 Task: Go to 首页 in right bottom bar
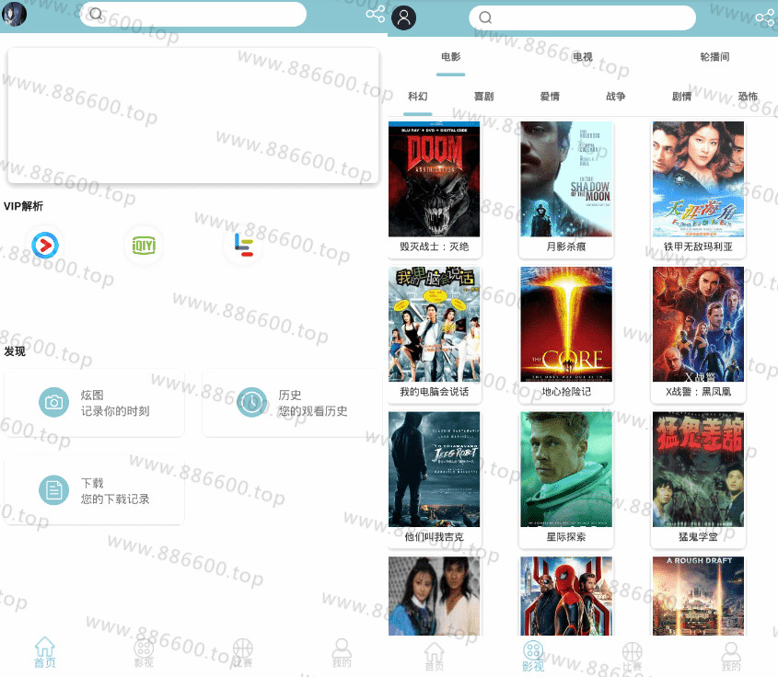[x=435, y=656]
